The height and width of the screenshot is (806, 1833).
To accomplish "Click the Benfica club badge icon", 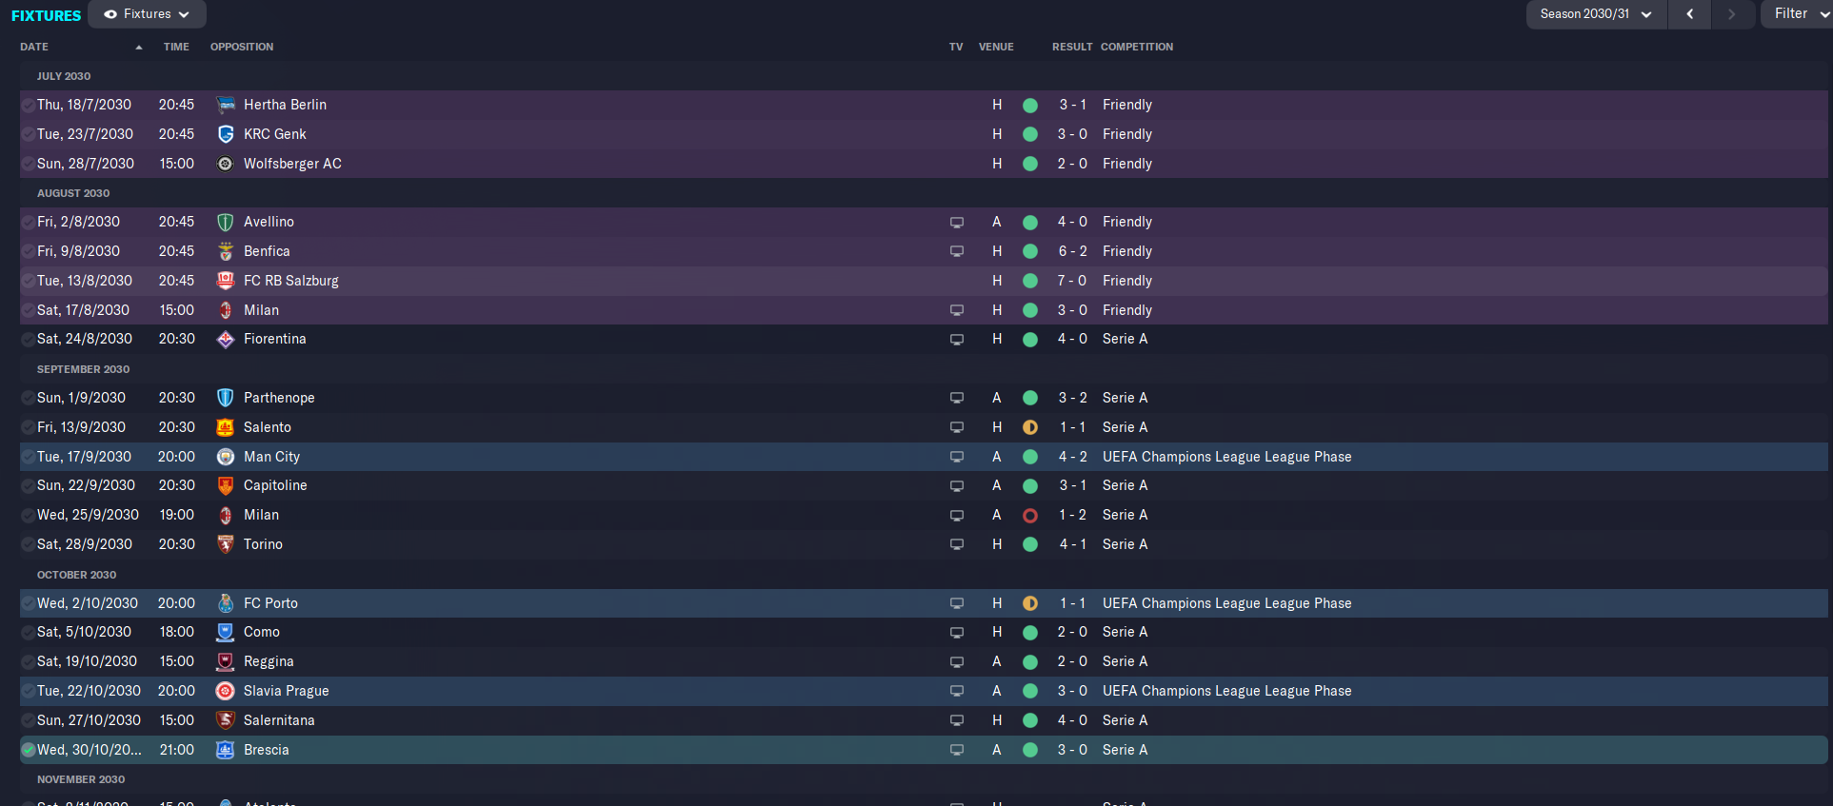I will 226,251.
